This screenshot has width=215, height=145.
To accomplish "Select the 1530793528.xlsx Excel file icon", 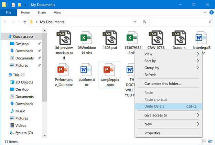I will click(x=132, y=38).
